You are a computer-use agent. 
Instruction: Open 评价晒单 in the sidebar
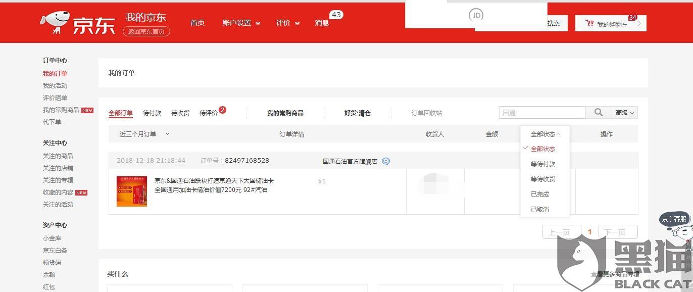click(55, 98)
